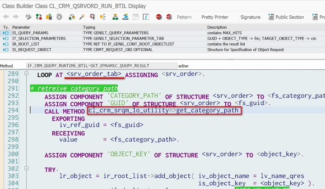Click the Active/Inactive toggle icon

pyautogui.click(x=38, y=17)
